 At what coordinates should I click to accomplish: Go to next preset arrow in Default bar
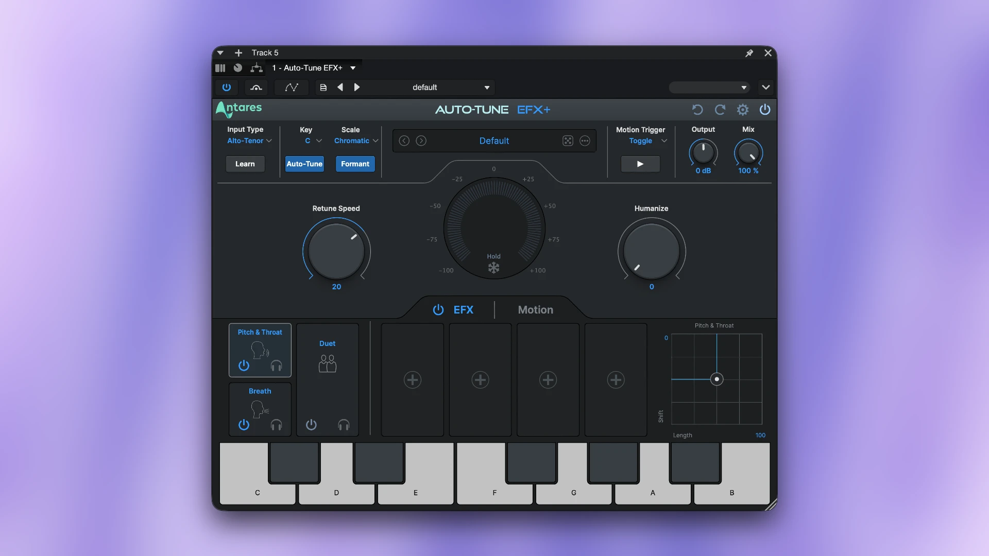pos(421,141)
